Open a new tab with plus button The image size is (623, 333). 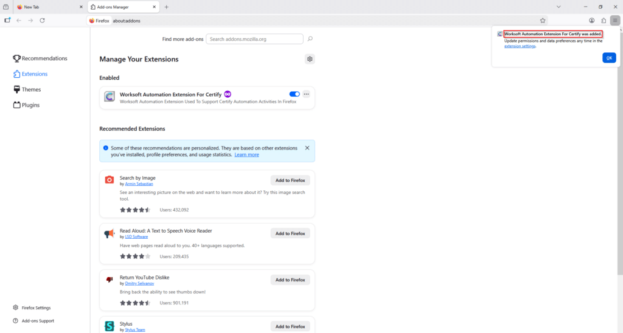tap(167, 7)
